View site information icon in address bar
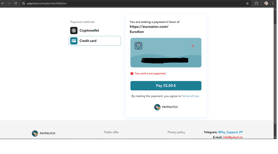Image resolution: width=278 pixels, height=154 pixels. click(x=24, y=3)
